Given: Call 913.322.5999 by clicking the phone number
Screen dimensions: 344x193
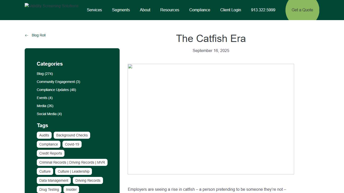Looking at the screenshot, I should [263, 10].
